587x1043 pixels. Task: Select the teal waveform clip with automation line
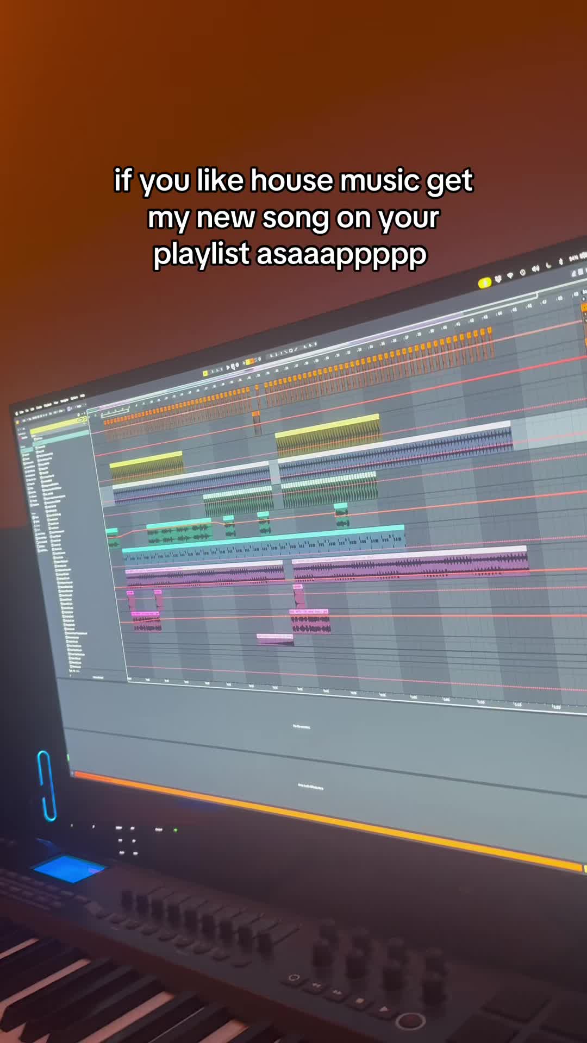click(179, 532)
